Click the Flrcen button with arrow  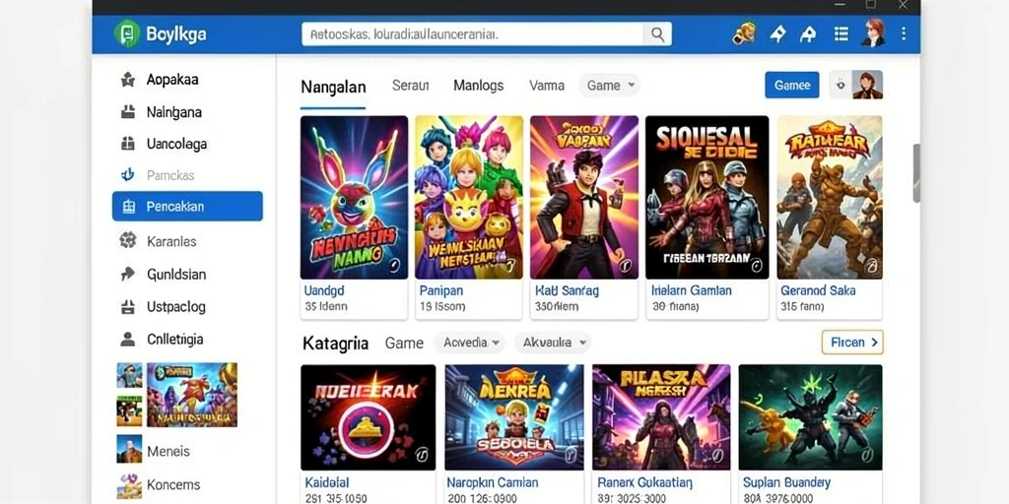[852, 342]
